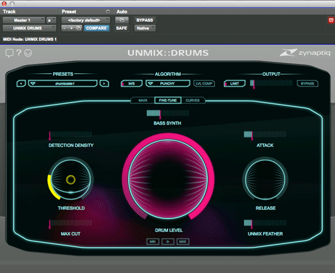Toggle the SAFE automation button

click(x=122, y=28)
